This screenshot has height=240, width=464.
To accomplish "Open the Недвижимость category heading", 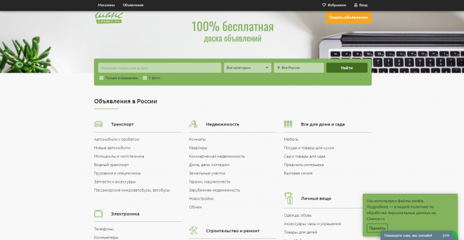I will click(x=222, y=124).
